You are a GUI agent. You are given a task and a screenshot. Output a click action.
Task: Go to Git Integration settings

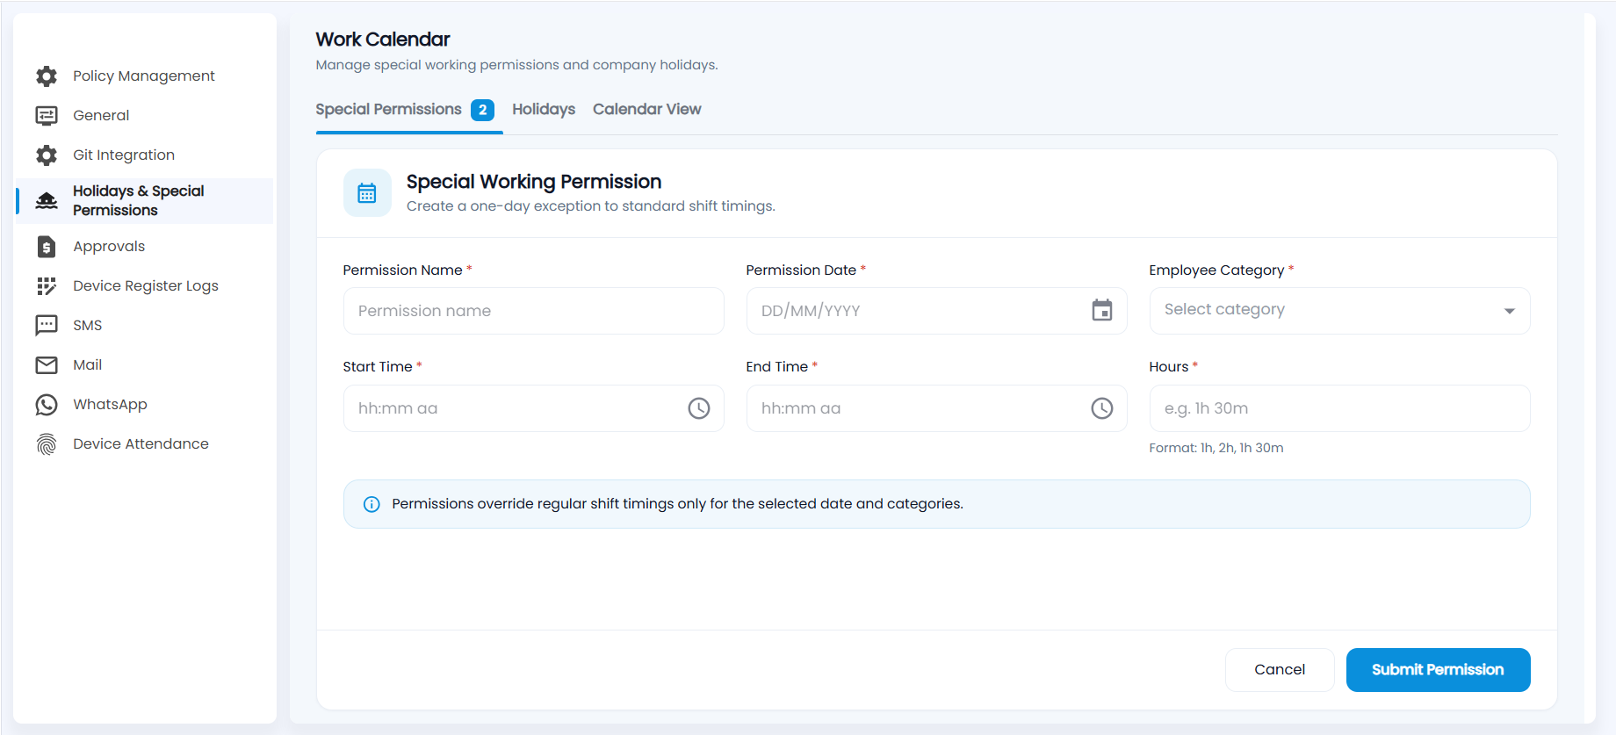(x=144, y=155)
